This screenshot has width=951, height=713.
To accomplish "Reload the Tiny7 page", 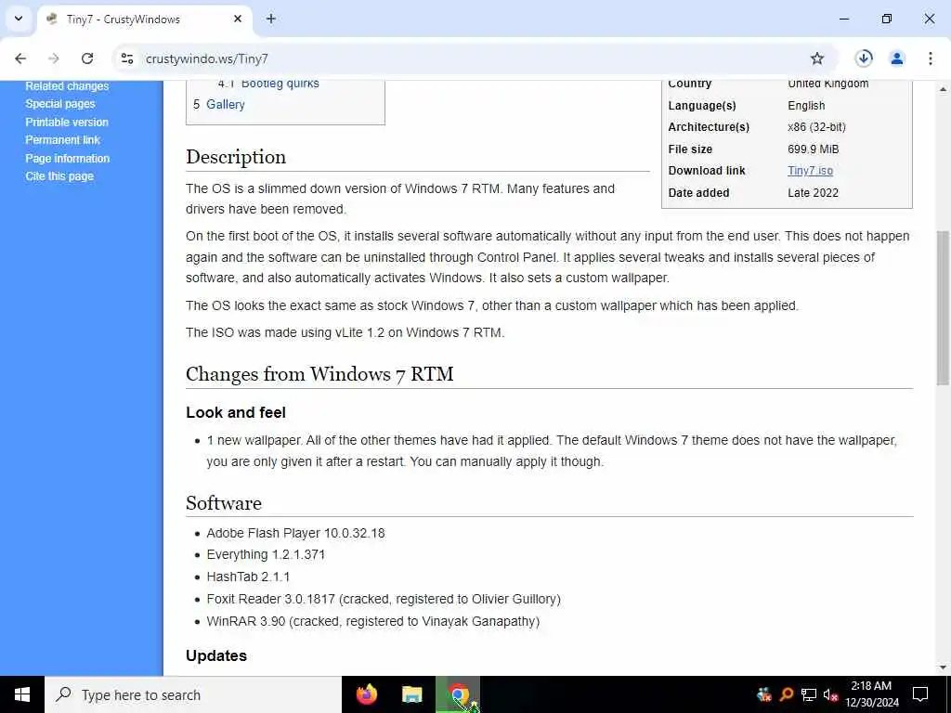I will coord(87,58).
